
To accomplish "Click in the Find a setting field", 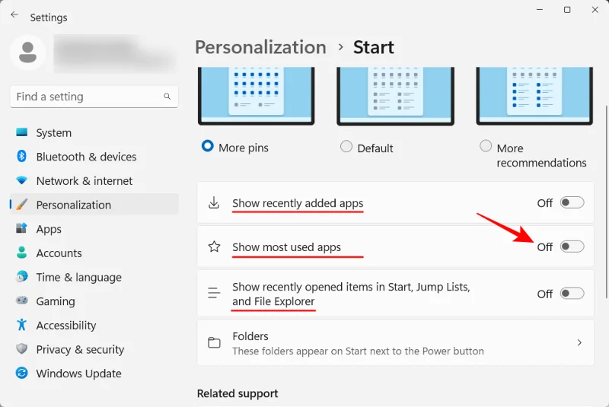I will click(94, 97).
